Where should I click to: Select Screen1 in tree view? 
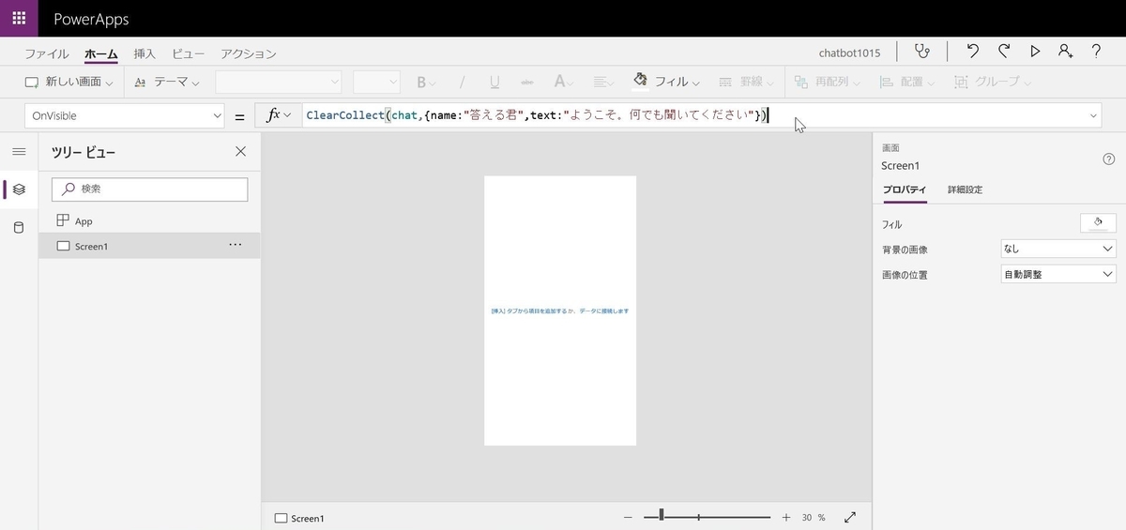coord(149,246)
